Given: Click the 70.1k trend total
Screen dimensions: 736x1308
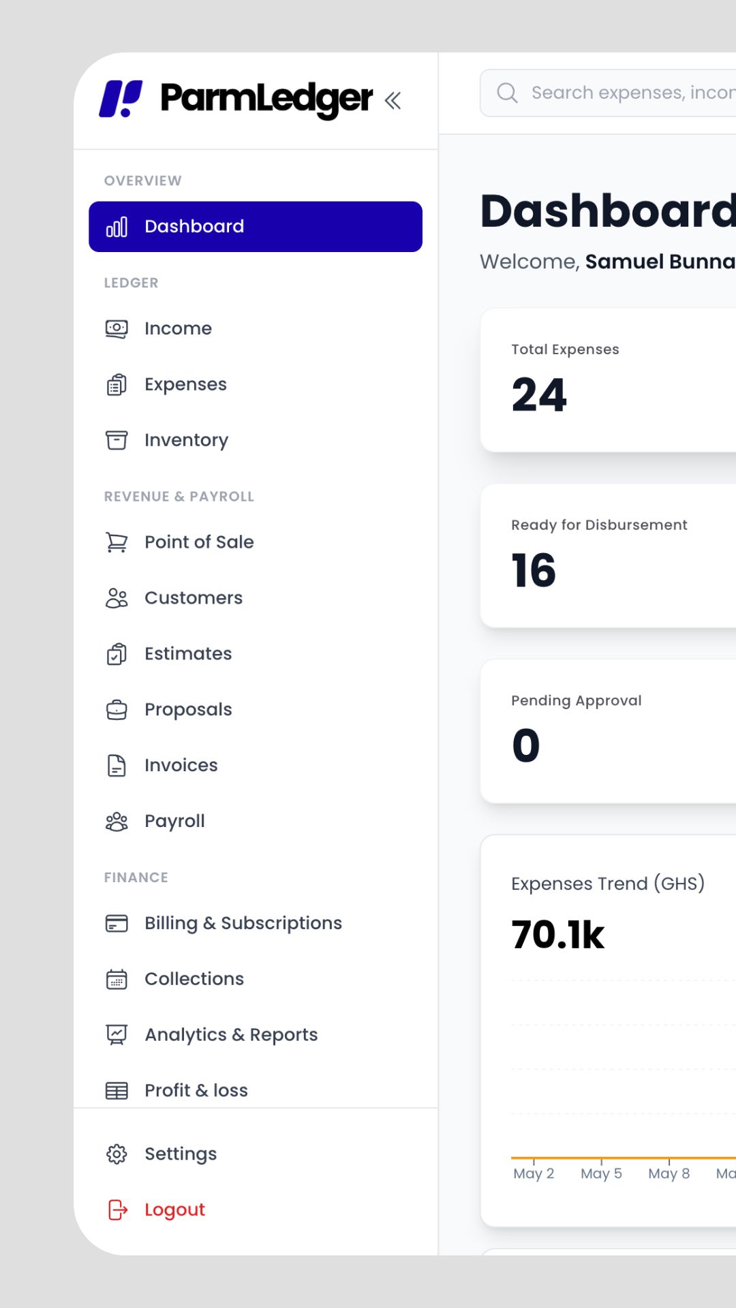Looking at the screenshot, I should pyautogui.click(x=558, y=935).
